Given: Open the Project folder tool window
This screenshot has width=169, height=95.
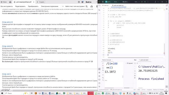Looking at the screenshot, I should point(99,5).
